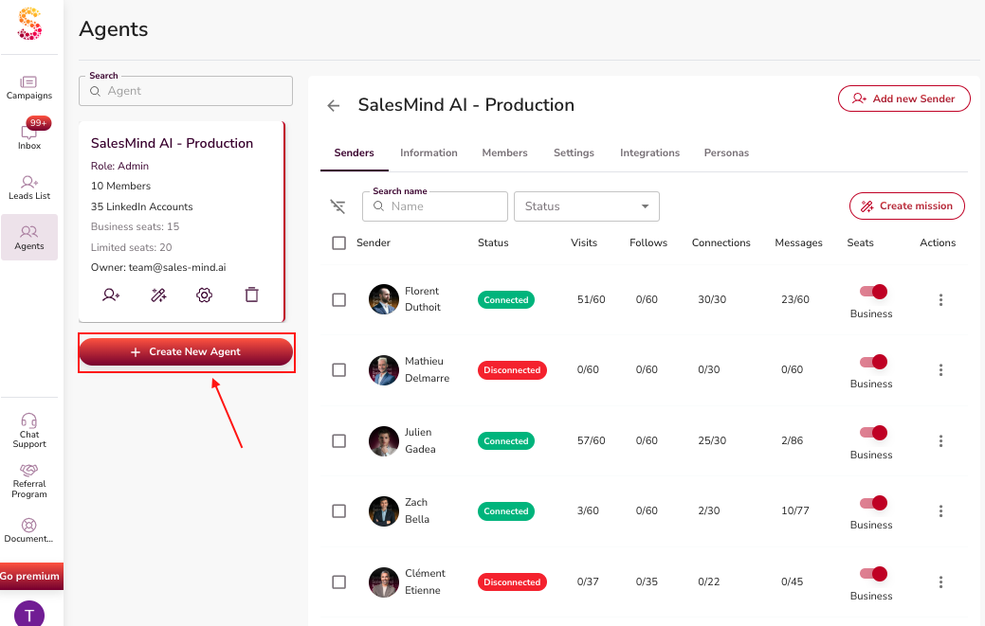Click the Add new Sender button
This screenshot has width=985, height=626.
click(x=903, y=98)
